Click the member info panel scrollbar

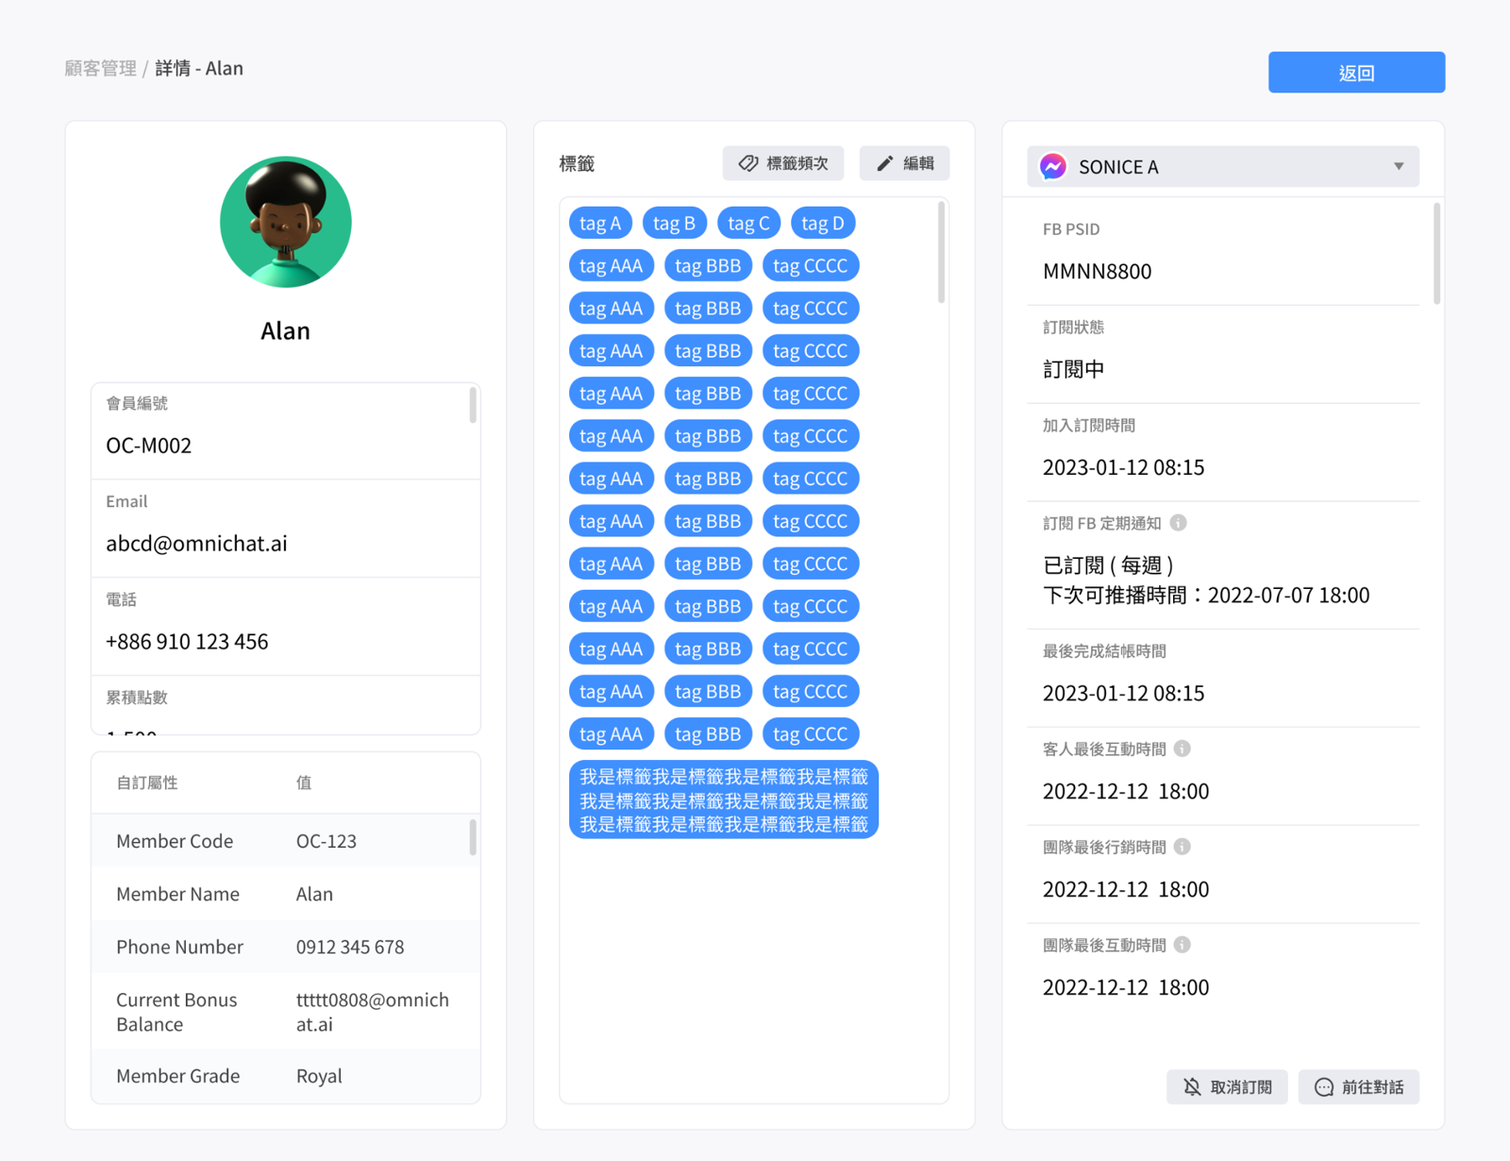[473, 405]
